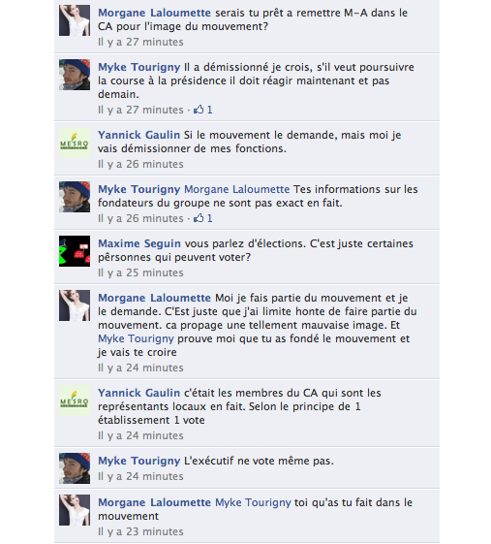Image resolution: width=491 pixels, height=544 pixels.
Task: Open Myke Tourigny's avatar beside the L'exécutif comment
Action: tap(75, 468)
